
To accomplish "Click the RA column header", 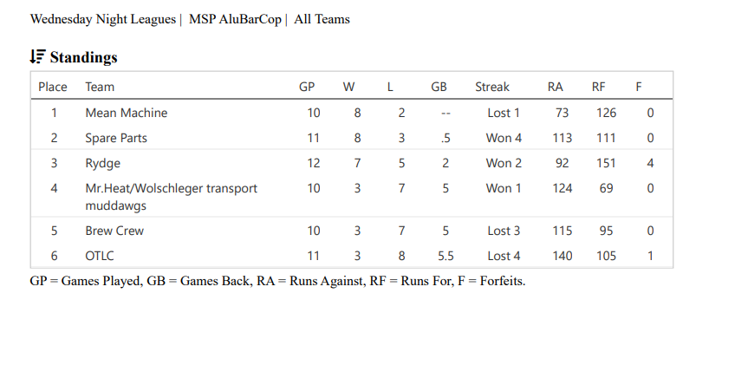I will click(556, 87).
